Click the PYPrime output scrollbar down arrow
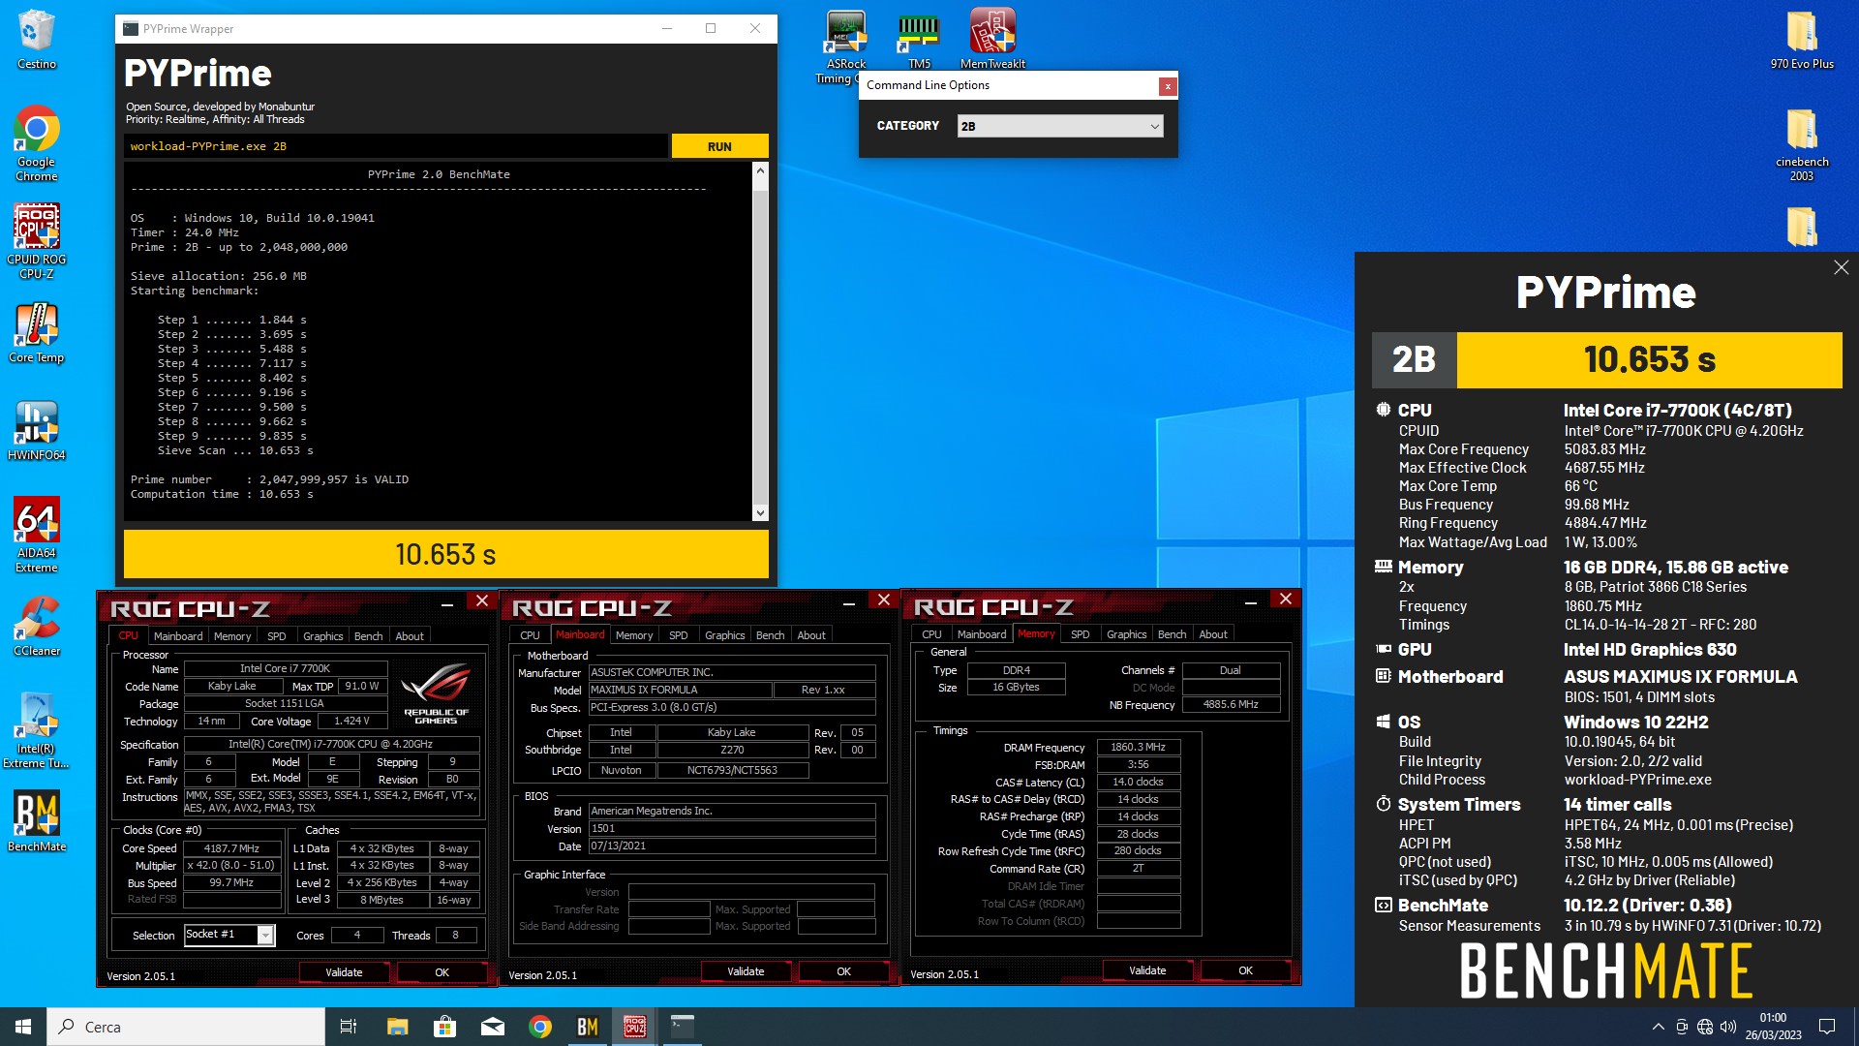 click(x=760, y=513)
